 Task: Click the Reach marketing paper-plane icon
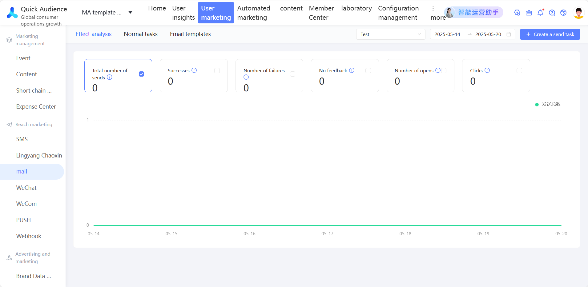[x=9, y=125]
